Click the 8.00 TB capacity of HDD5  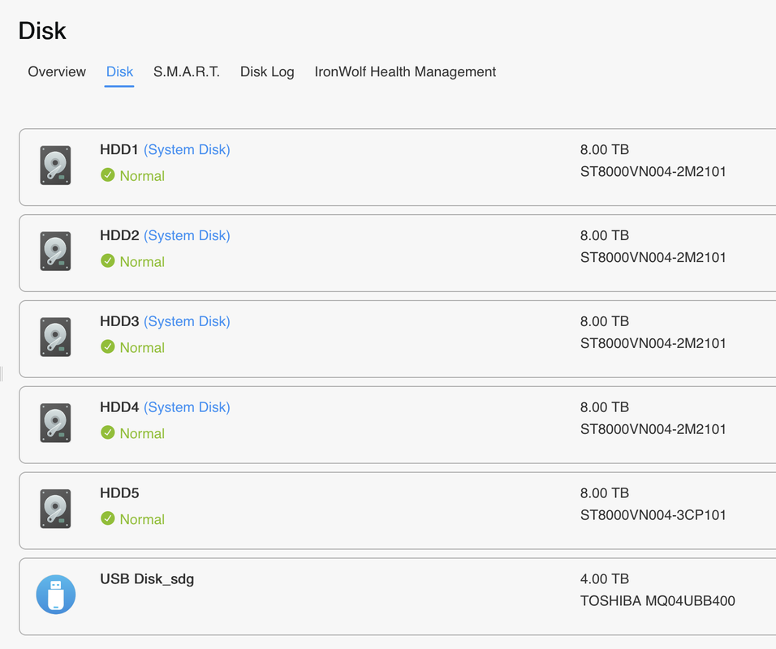[604, 492]
